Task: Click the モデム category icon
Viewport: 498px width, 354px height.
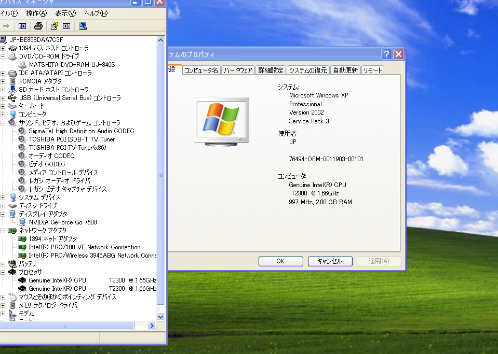Action: (x=12, y=314)
